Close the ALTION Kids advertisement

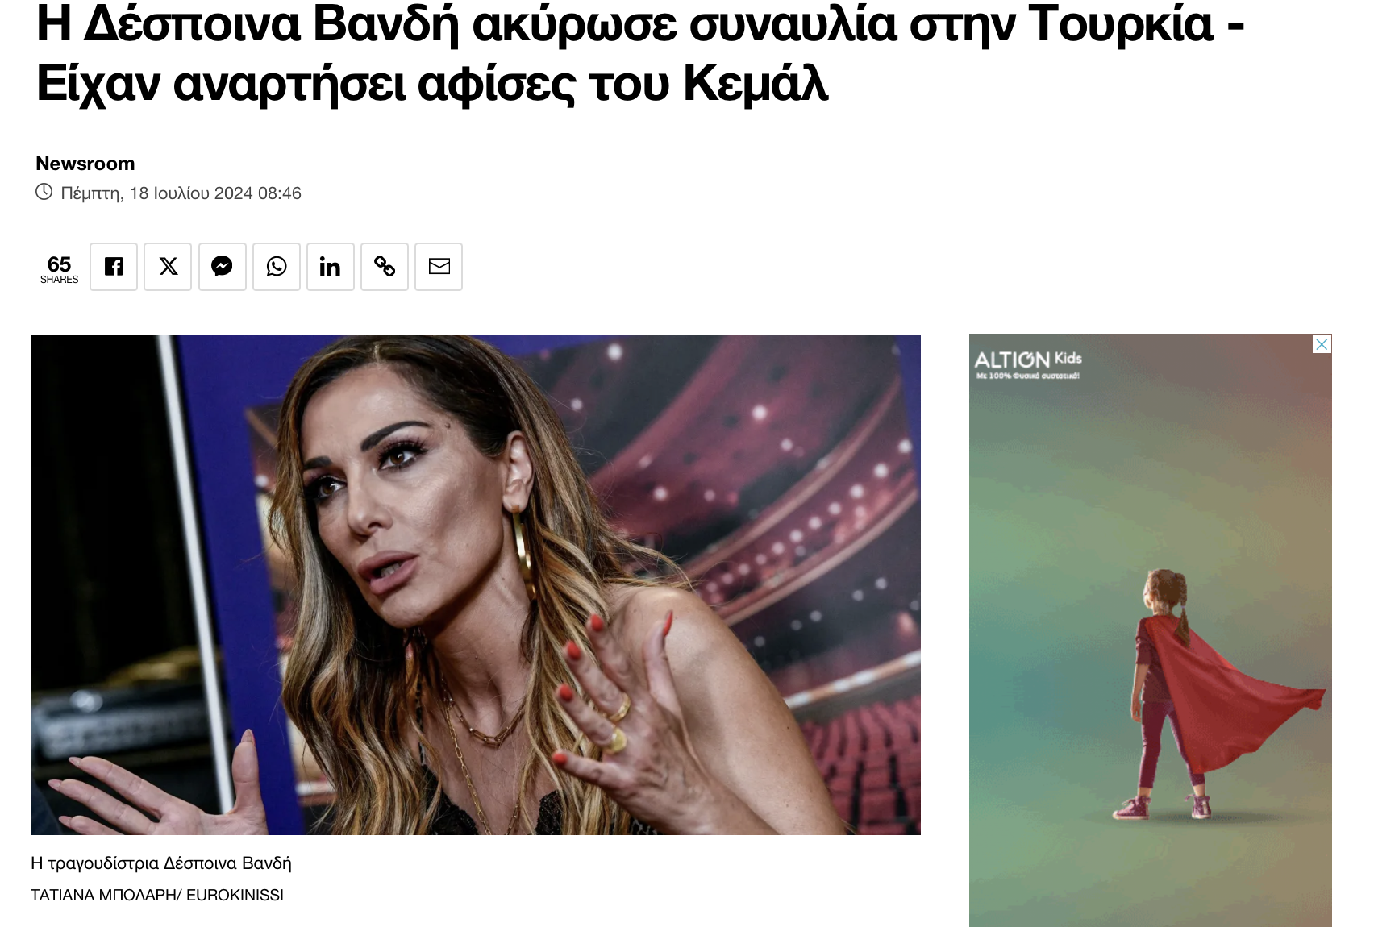[x=1322, y=344]
